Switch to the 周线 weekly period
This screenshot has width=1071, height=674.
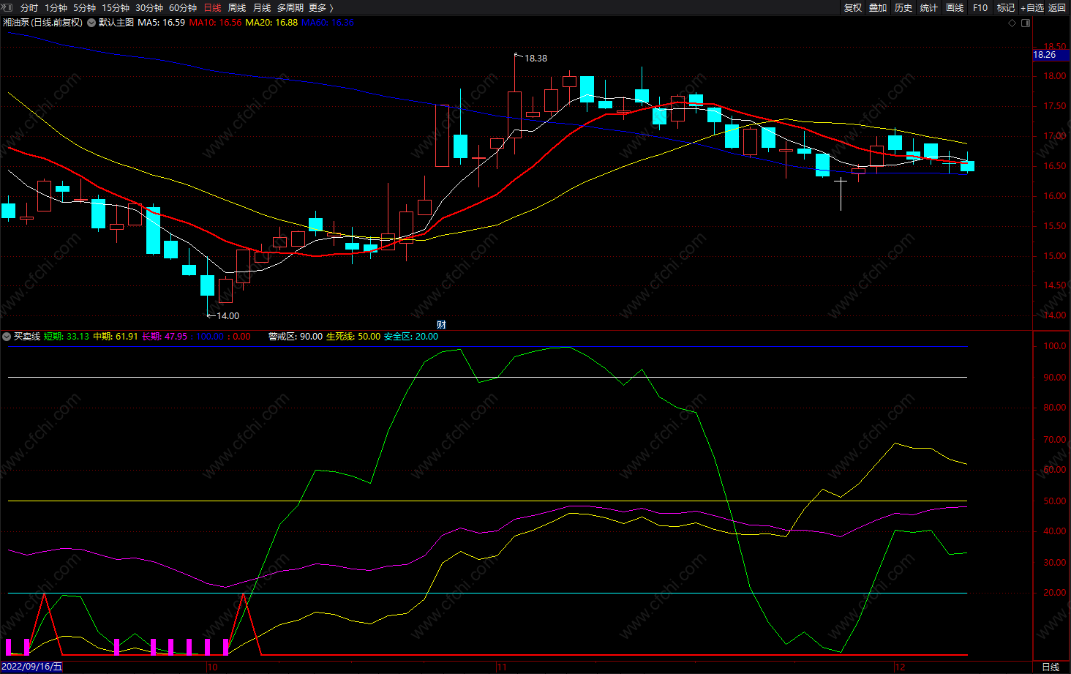pos(237,7)
